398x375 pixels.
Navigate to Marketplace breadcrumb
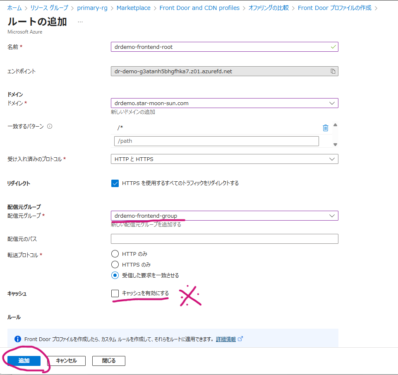[x=134, y=8]
